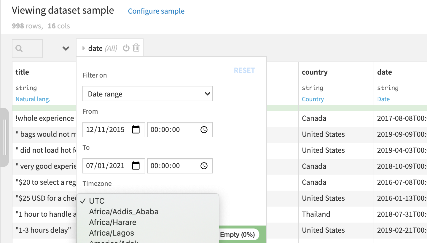Image resolution: width=427 pixels, height=243 pixels.
Task: Open calendar picker for To date
Action: coord(136,166)
